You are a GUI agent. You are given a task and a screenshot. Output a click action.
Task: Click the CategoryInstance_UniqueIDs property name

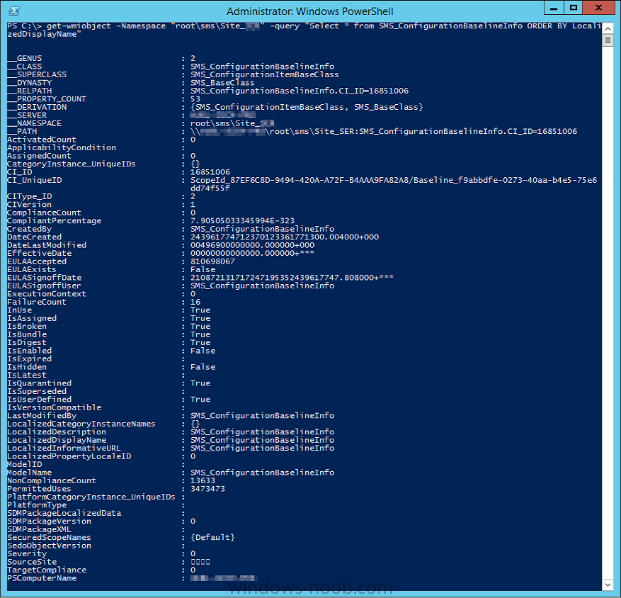click(72, 164)
